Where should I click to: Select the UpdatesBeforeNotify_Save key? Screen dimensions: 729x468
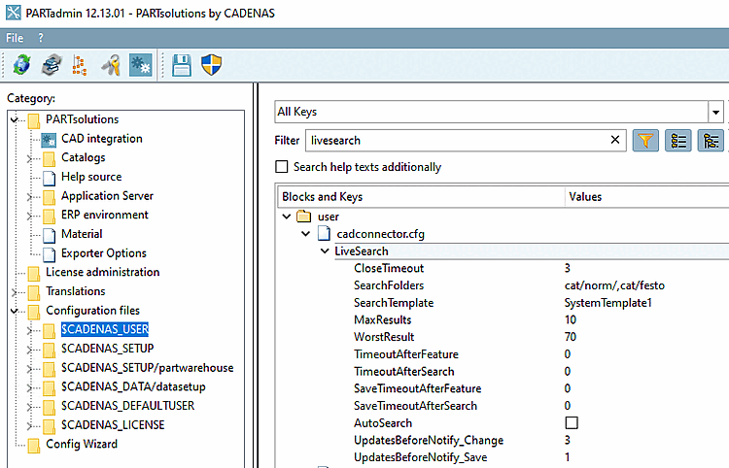coord(420,457)
